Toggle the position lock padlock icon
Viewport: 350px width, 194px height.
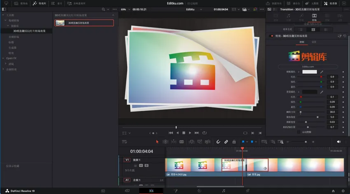coord(234,142)
